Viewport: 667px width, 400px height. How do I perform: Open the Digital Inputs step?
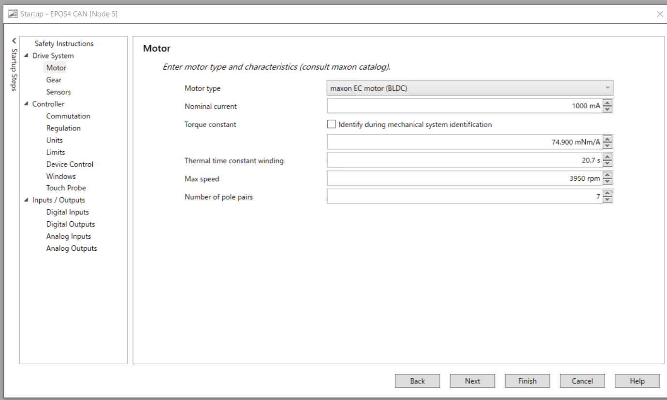click(67, 212)
